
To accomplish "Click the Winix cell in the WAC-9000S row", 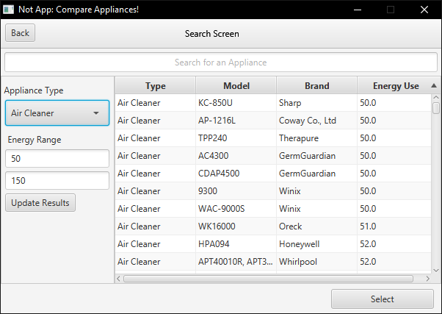I will (317, 209).
